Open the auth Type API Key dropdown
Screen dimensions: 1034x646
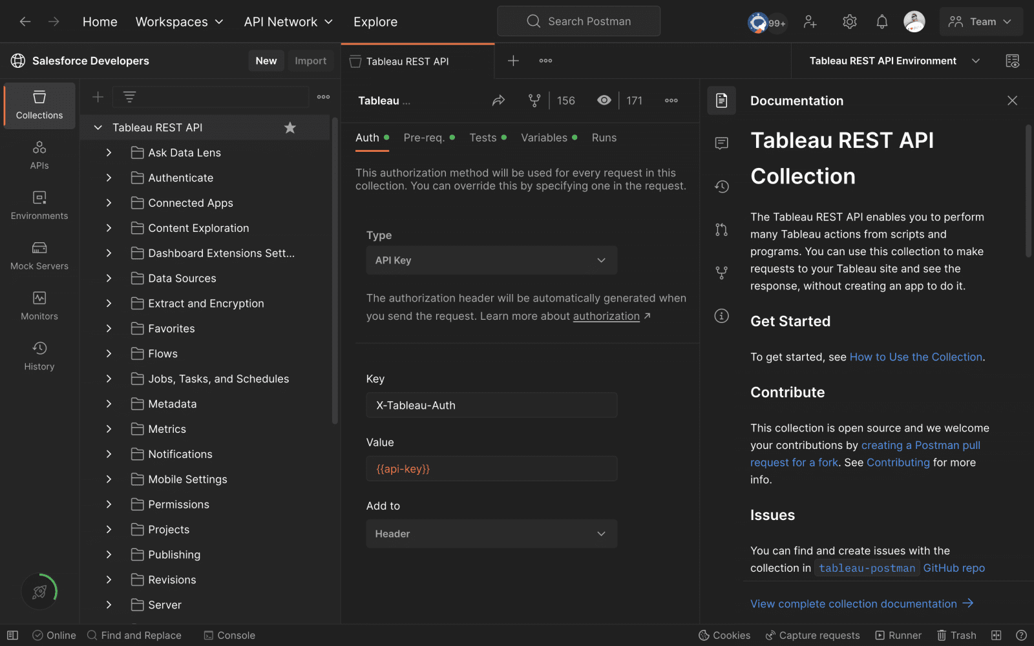tap(491, 260)
